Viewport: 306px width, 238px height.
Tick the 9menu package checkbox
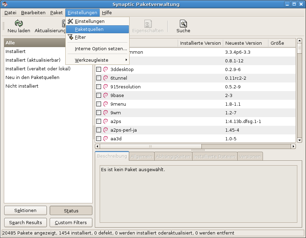click(x=99, y=104)
